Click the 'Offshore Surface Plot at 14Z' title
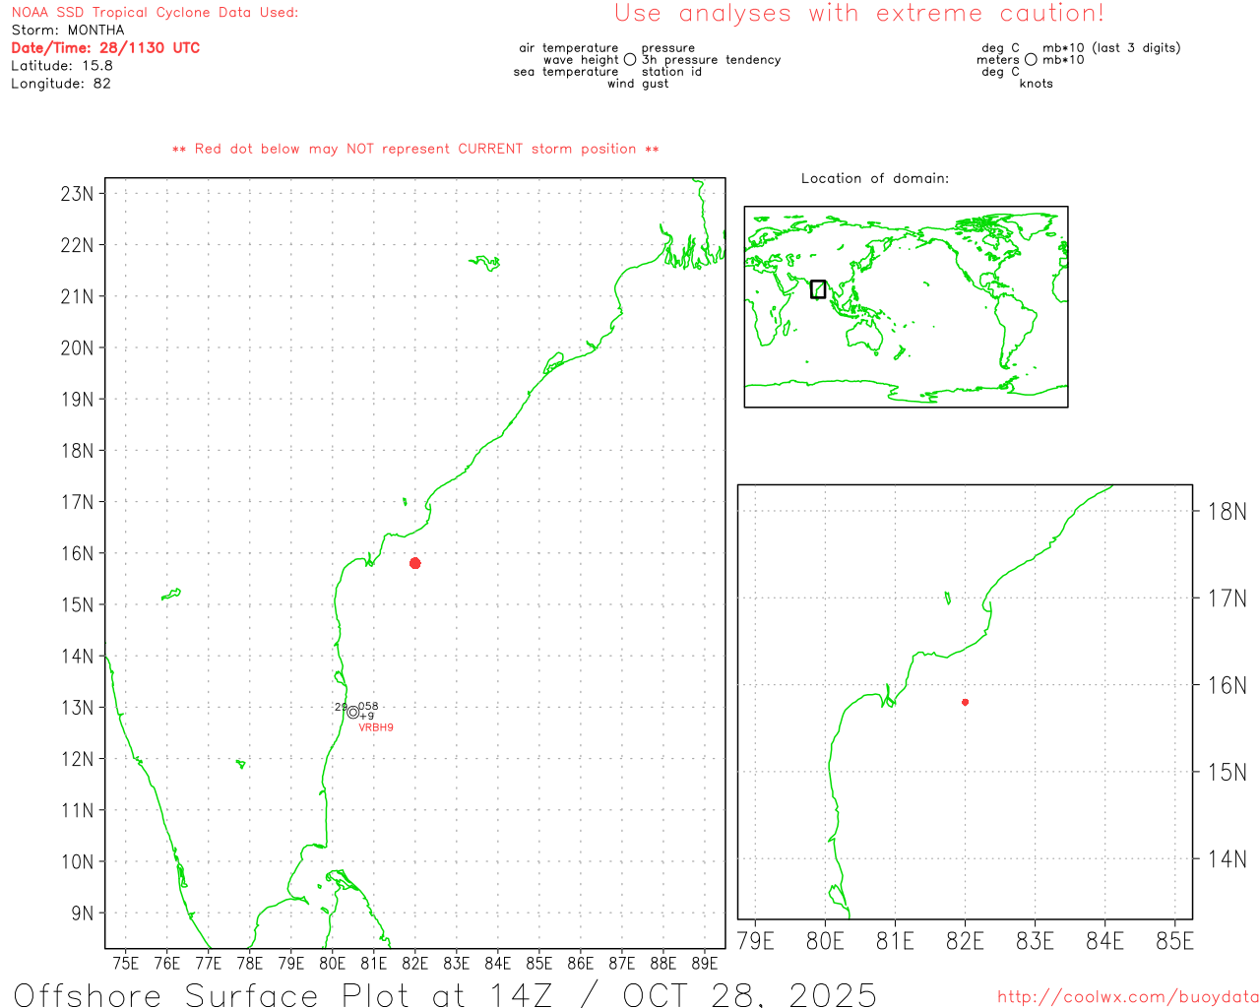The image size is (1260, 1008). [x=445, y=994]
